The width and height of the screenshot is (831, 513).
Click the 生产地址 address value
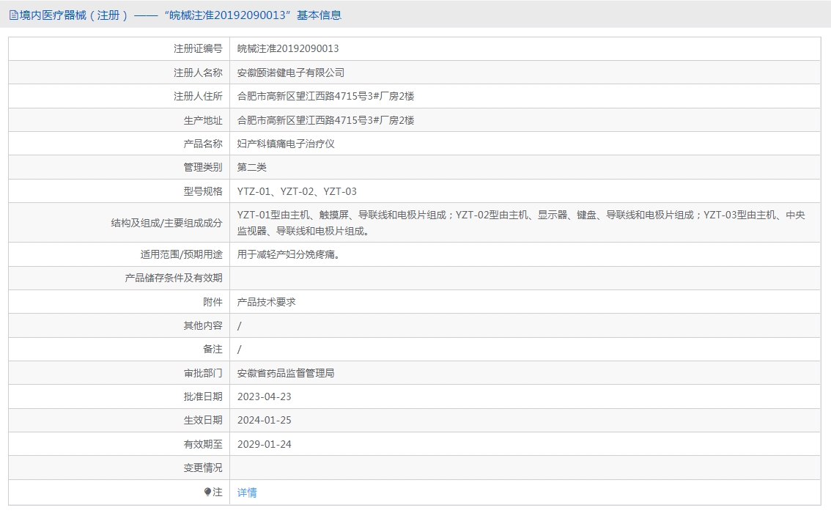click(x=325, y=120)
